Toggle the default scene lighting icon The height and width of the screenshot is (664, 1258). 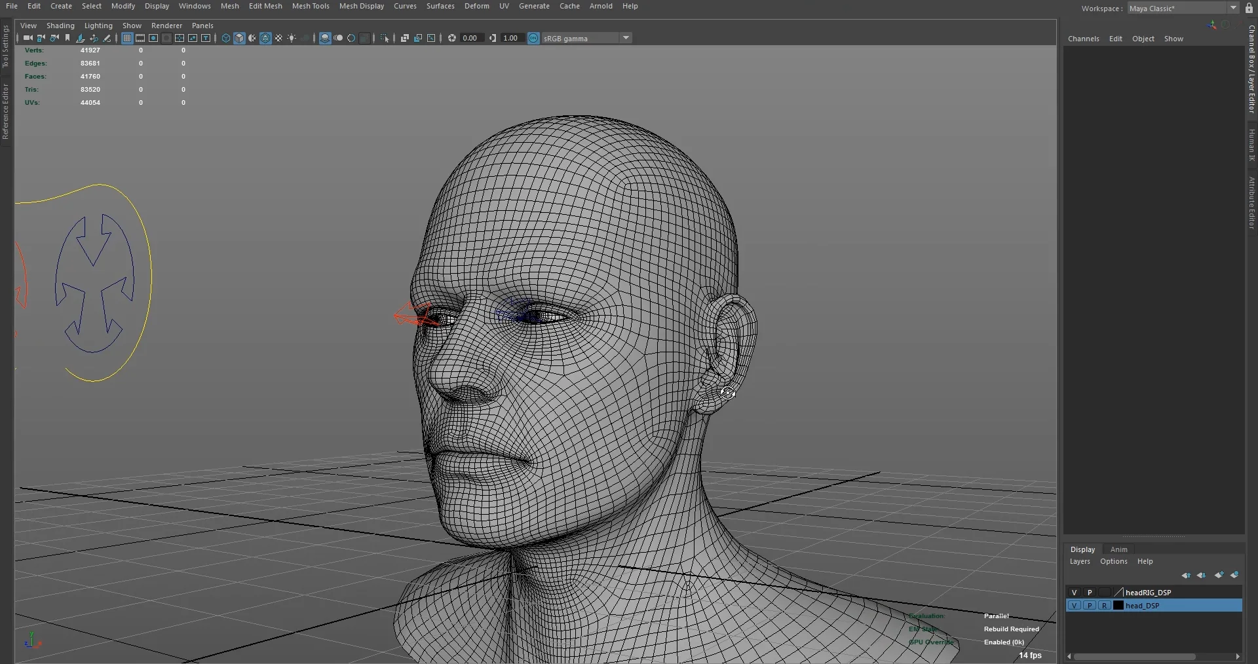tap(292, 38)
